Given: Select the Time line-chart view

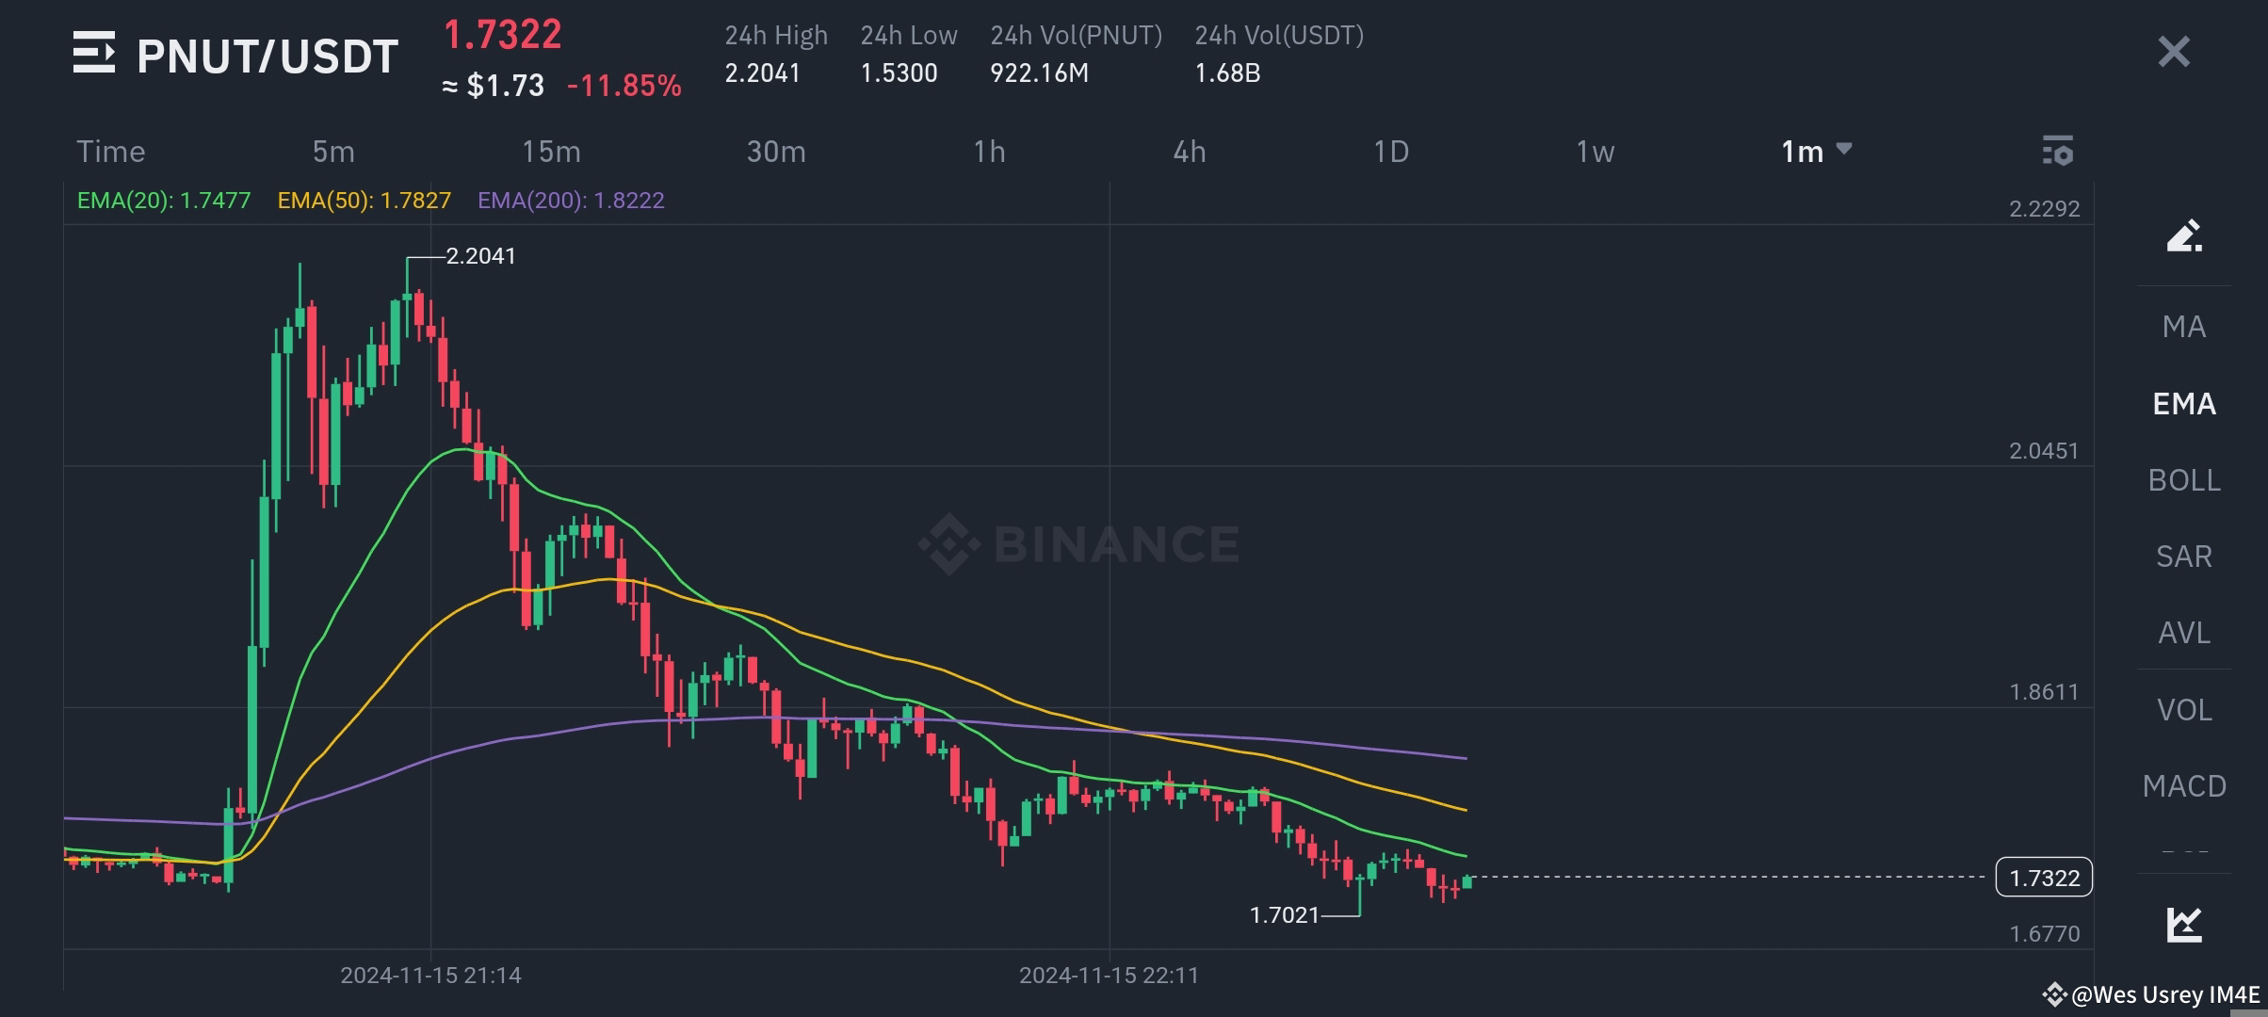Looking at the screenshot, I should (x=111, y=151).
